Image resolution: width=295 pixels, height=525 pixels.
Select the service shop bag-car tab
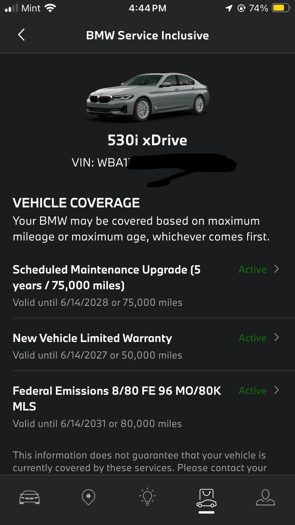[x=206, y=498]
